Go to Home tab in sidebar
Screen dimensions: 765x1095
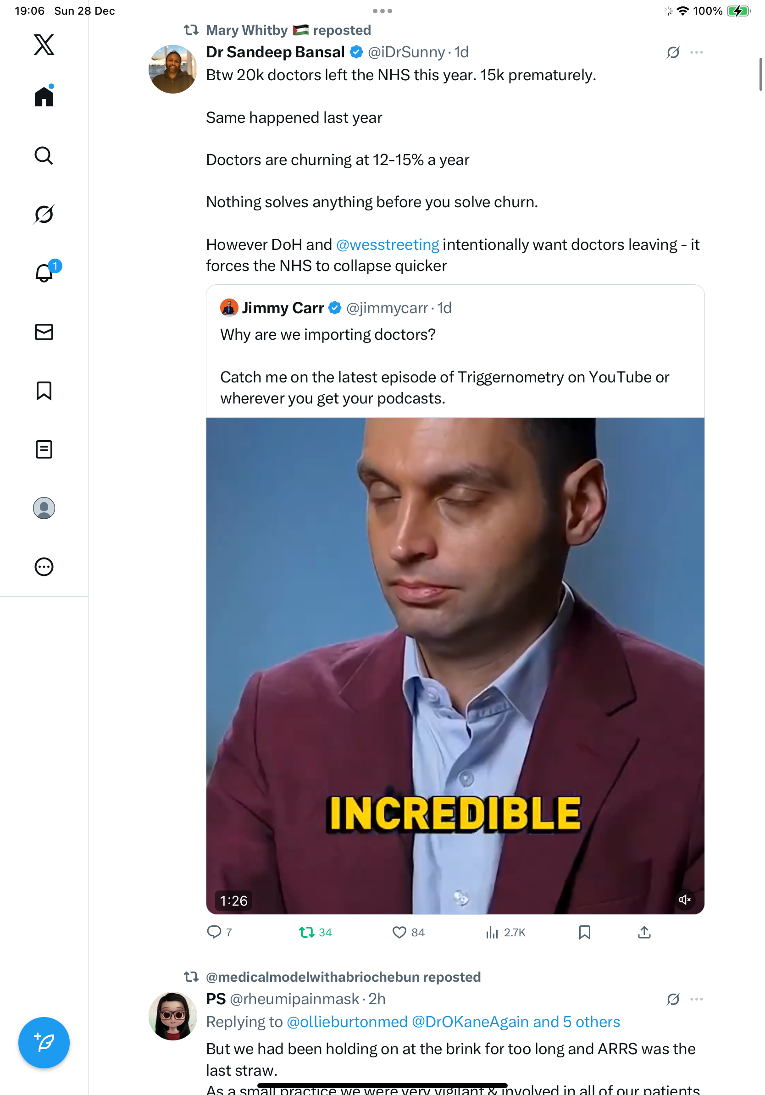pyautogui.click(x=44, y=97)
